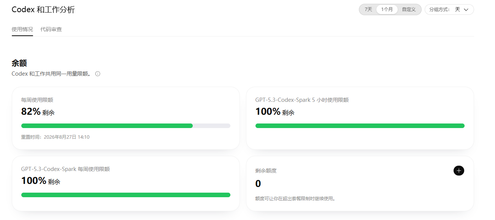
Task: Click the GPT-5.3-Codex-Spark 每周使用限额 progress bar
Action: pos(126,195)
